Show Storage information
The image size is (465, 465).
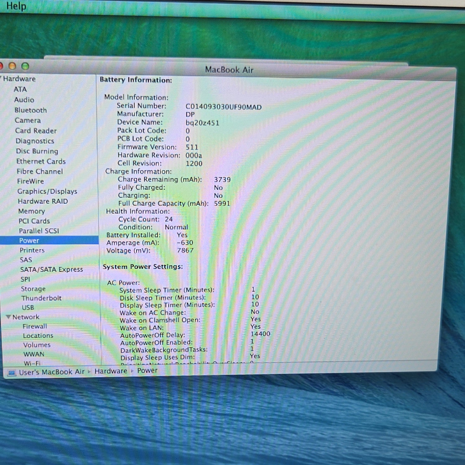coord(33,289)
